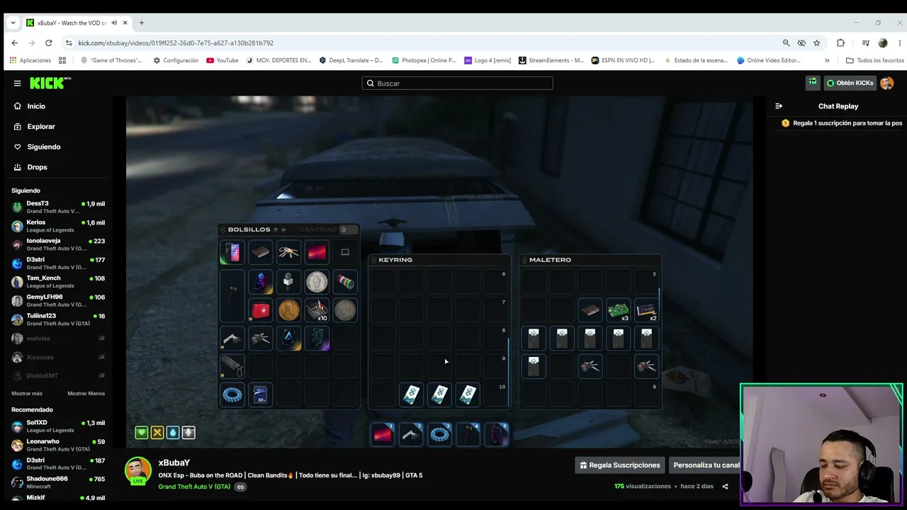Click the colored tape rolls item
Screen dimensions: 907x510
pos(346,281)
